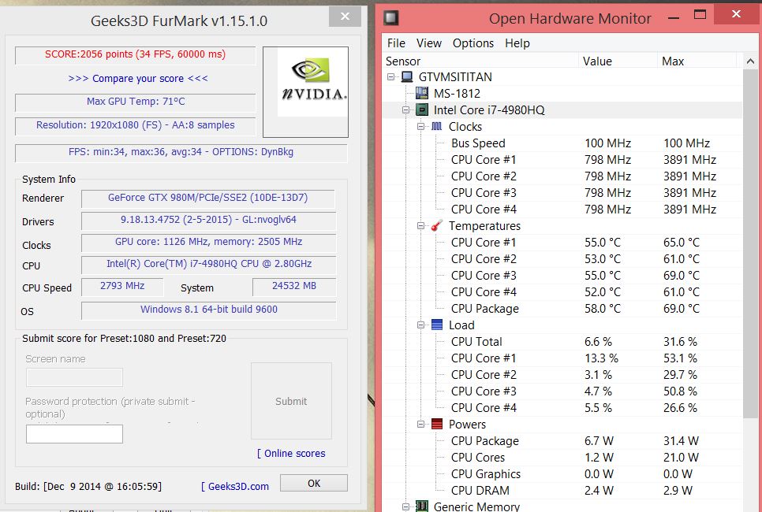
Task: Open the Compare your score link
Action: pyautogui.click(x=138, y=78)
